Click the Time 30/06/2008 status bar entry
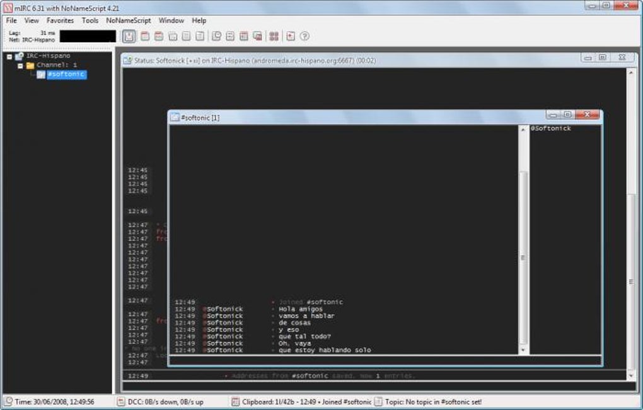This screenshot has height=410, width=643. click(55, 402)
